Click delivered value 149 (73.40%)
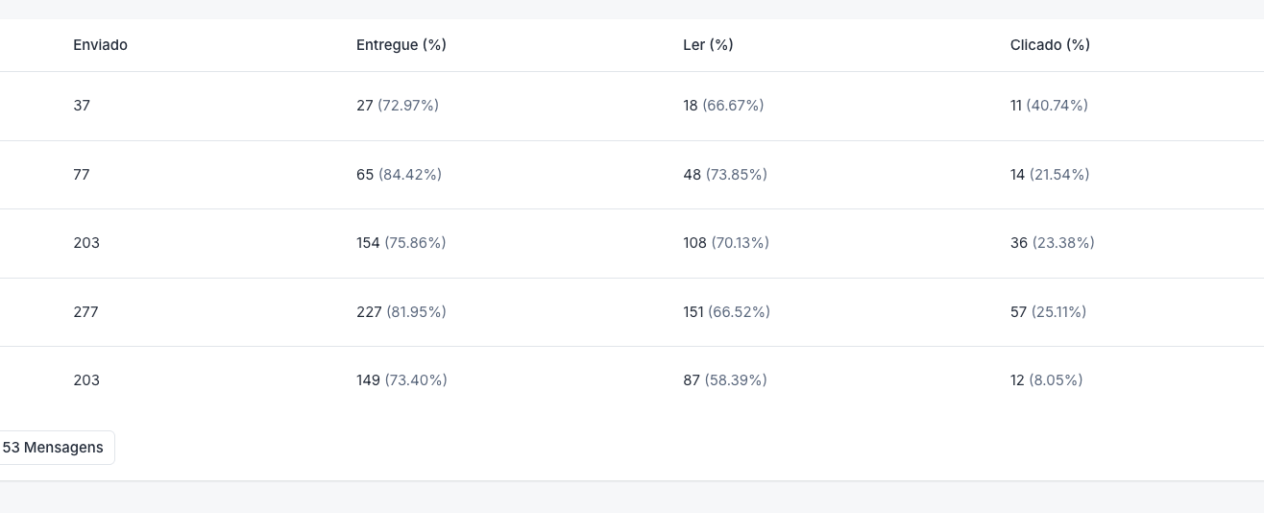This screenshot has height=513, width=1264. (x=401, y=380)
